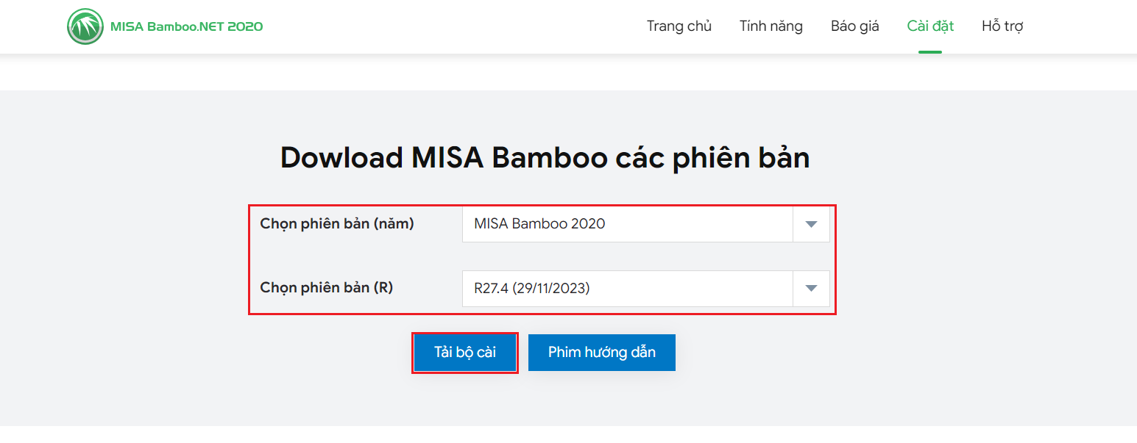Click the green MISA Bamboo leaf logo
Screen dimensions: 1137x443
point(85,26)
